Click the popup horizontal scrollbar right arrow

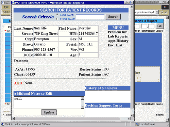(129, 119)
